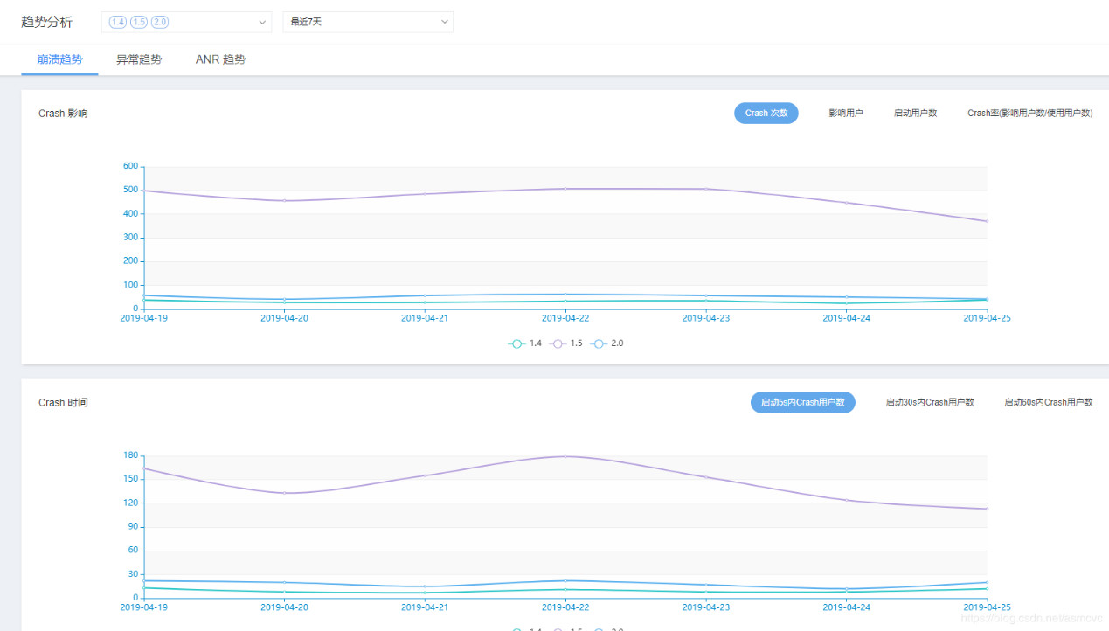Click the 2.0 version tag in version selector

[160, 22]
